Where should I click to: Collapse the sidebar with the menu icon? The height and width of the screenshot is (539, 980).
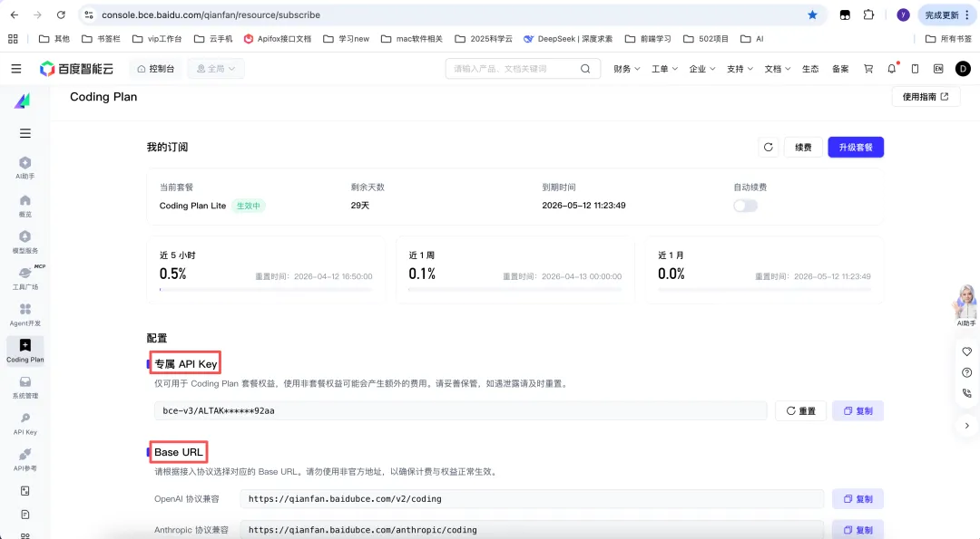(x=25, y=133)
